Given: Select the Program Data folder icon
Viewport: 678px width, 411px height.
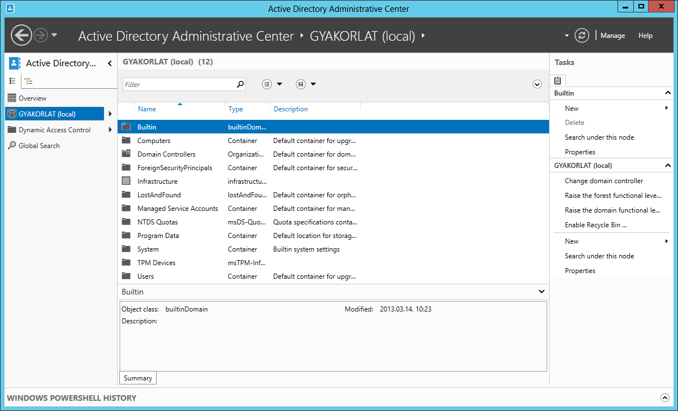Looking at the screenshot, I should click(126, 236).
